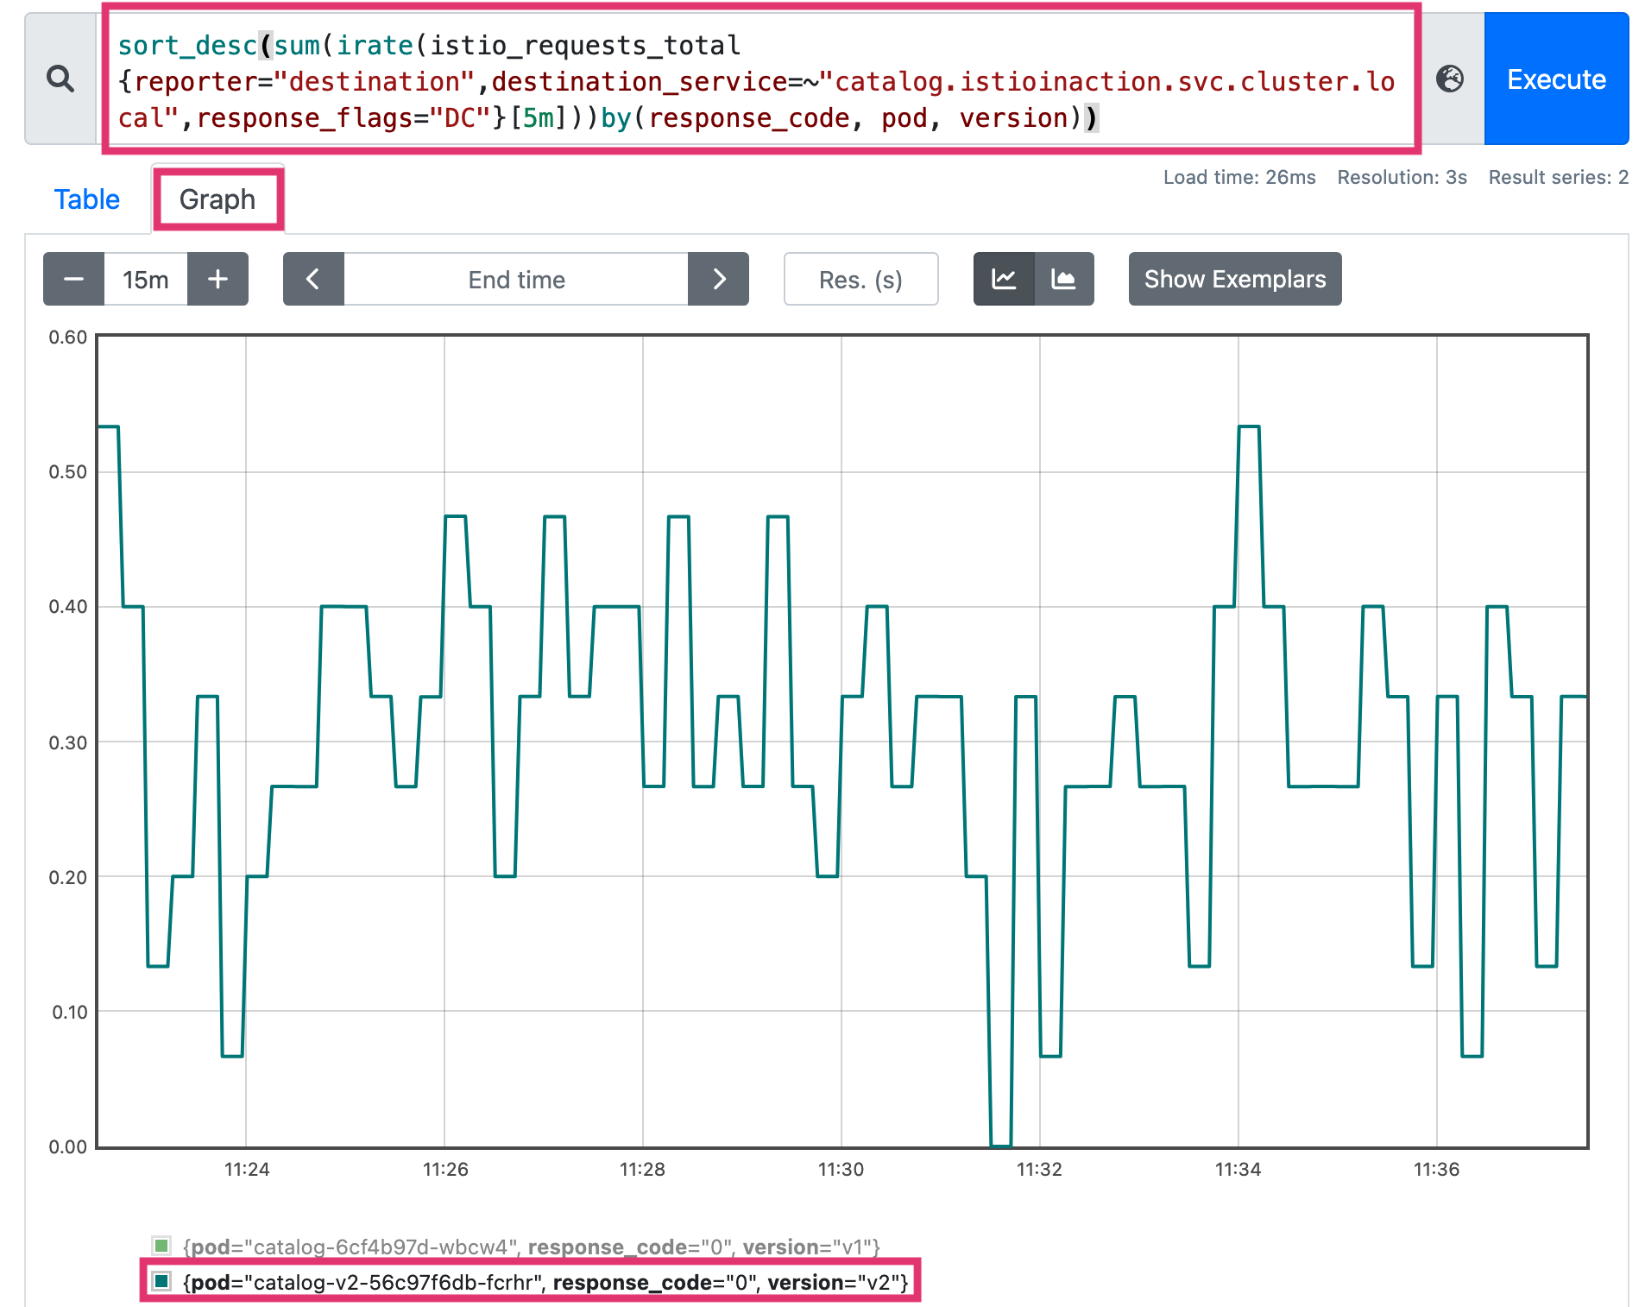This screenshot has width=1645, height=1307.
Task: Move end time backward
Action: coord(313,279)
